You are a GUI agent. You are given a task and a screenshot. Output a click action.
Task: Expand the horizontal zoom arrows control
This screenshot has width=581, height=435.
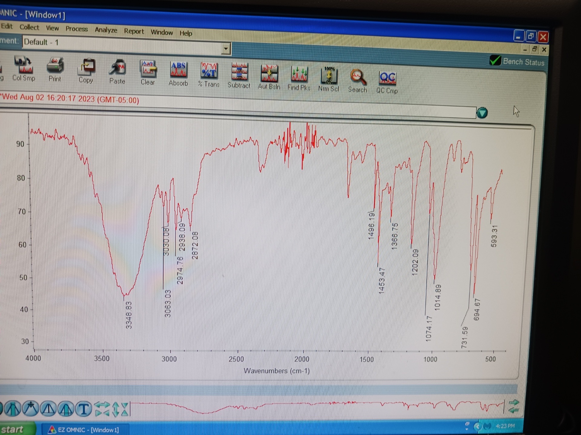coord(102,409)
